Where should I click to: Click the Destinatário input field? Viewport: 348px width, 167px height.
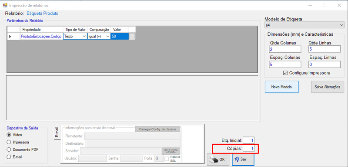[x=133, y=143]
